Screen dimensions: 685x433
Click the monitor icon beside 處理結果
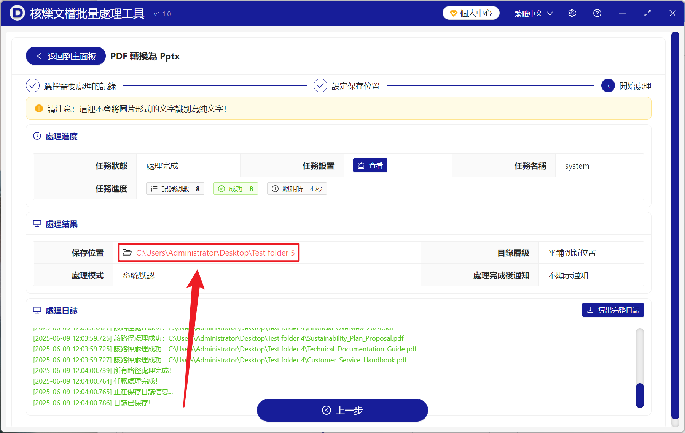[37, 223]
